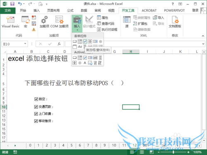
Task: Click the XML 导入 Import button
Action: click(x=158, y=18)
